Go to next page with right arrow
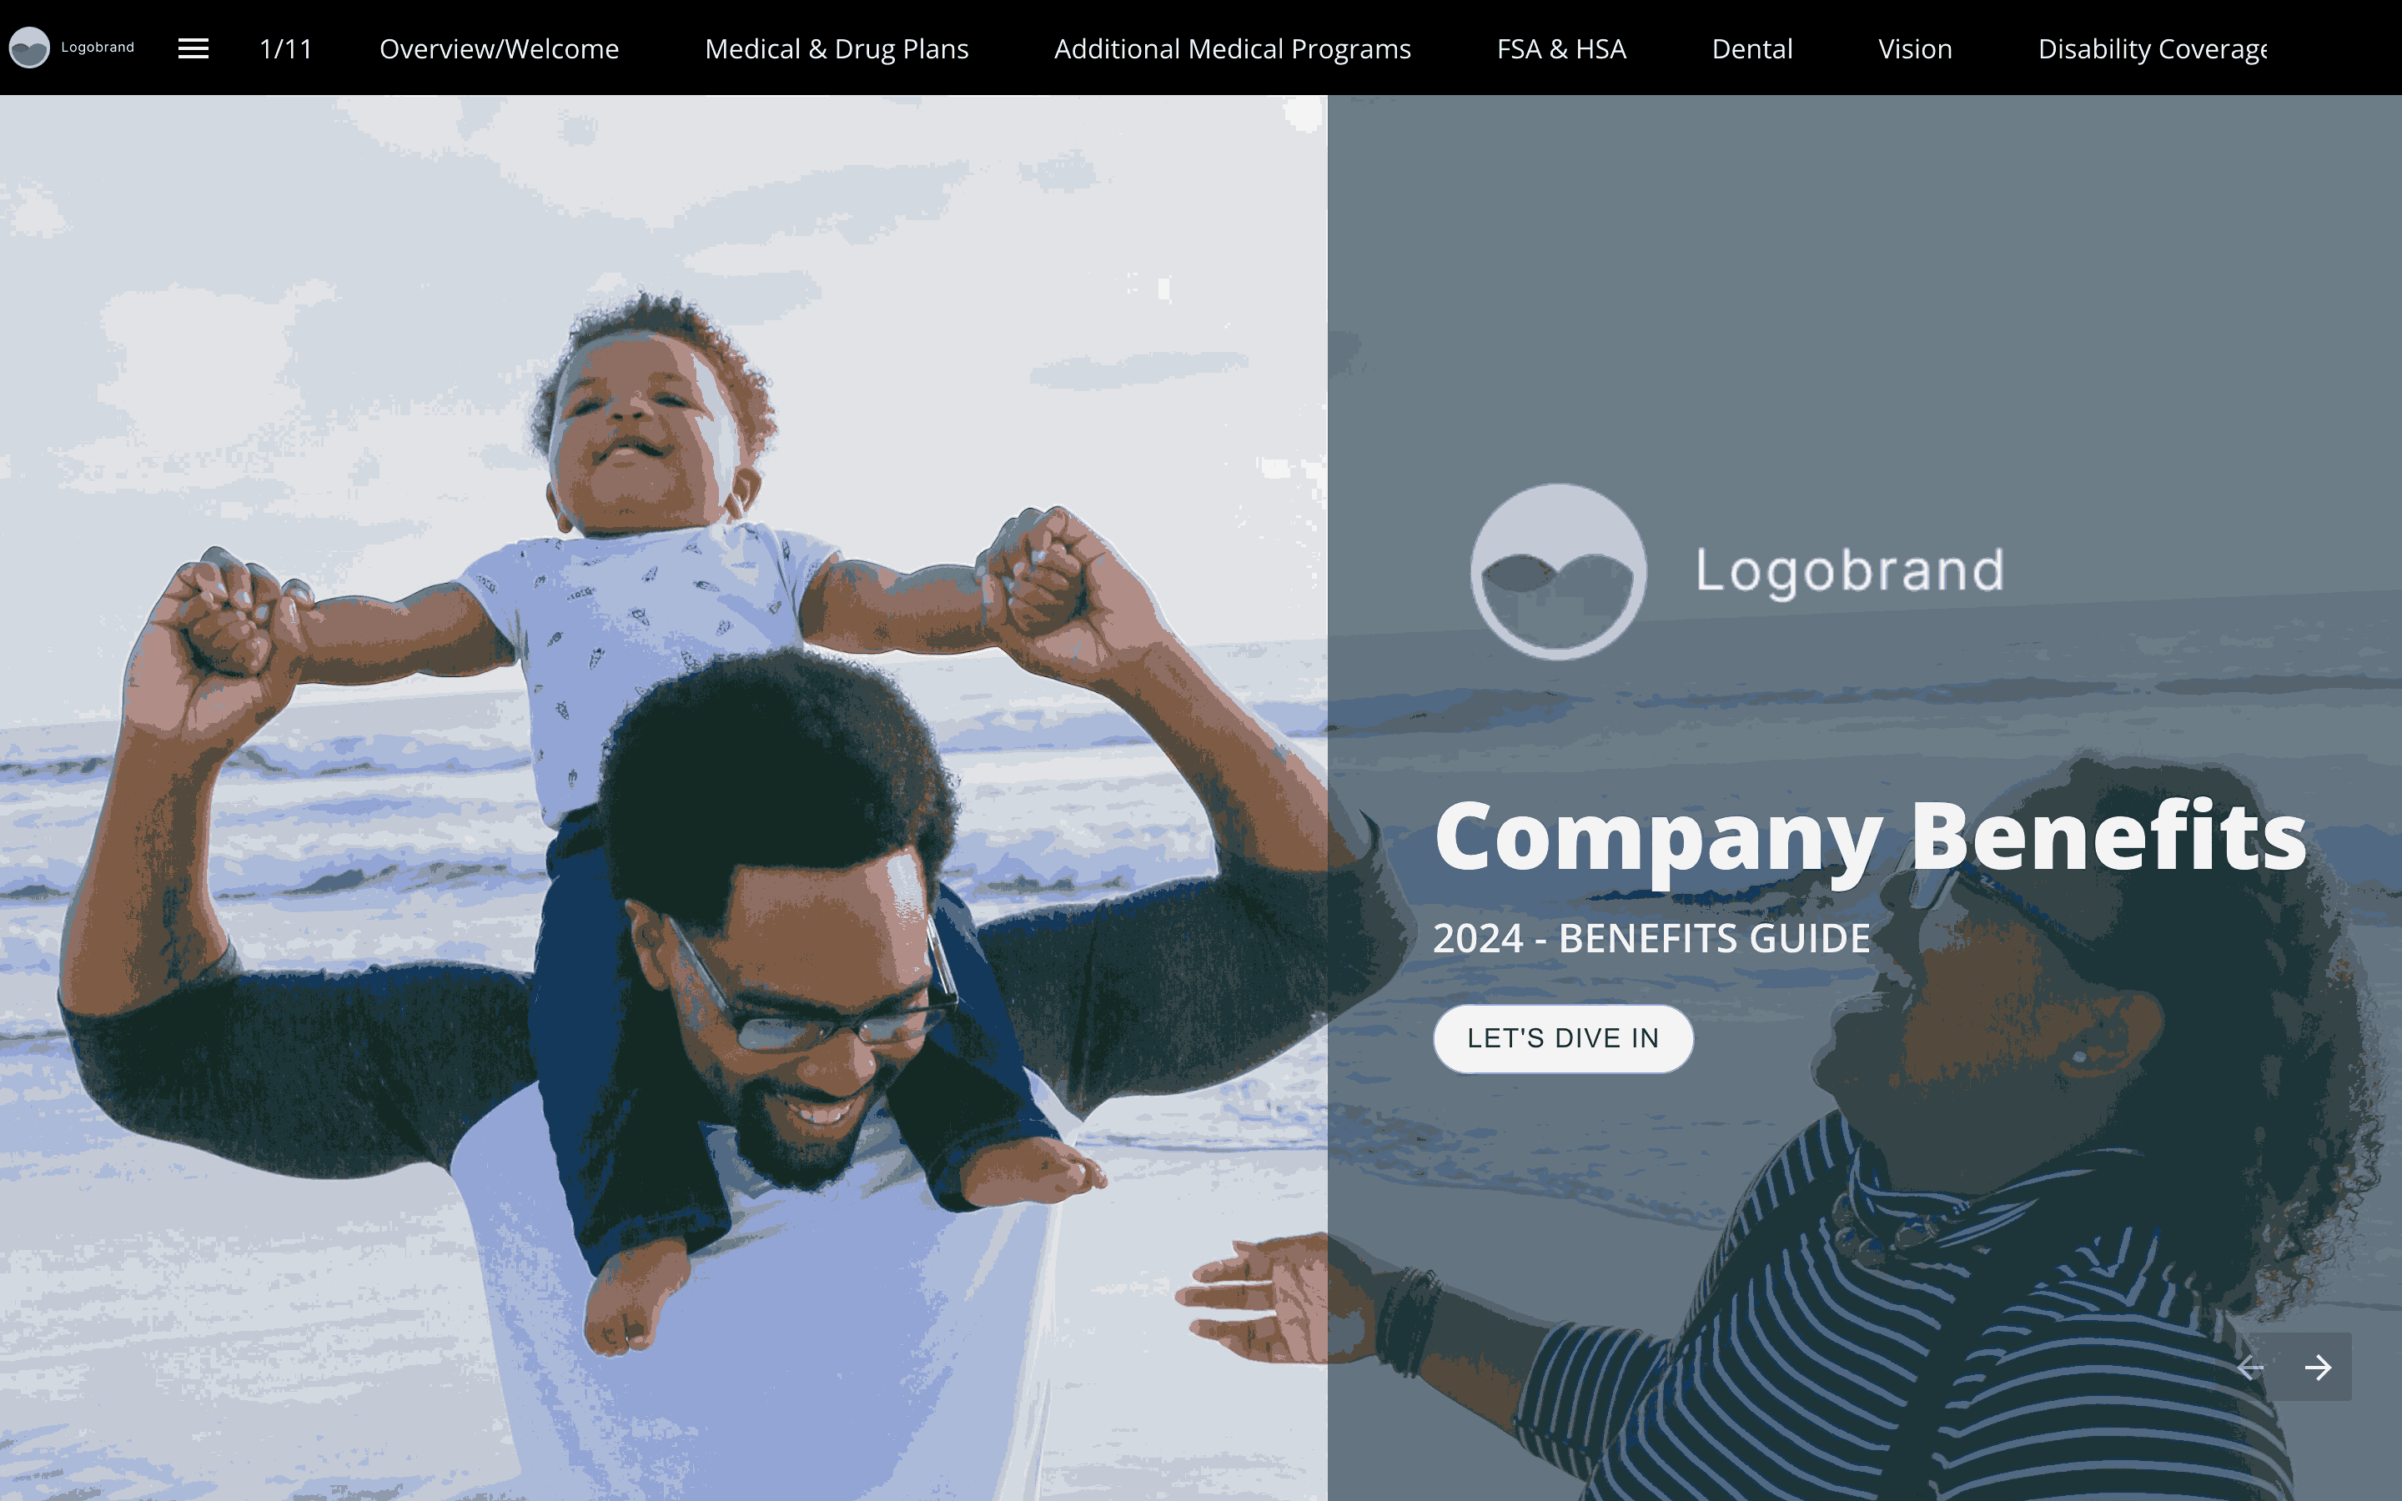Viewport: 2402px width, 1501px height. click(2318, 1367)
